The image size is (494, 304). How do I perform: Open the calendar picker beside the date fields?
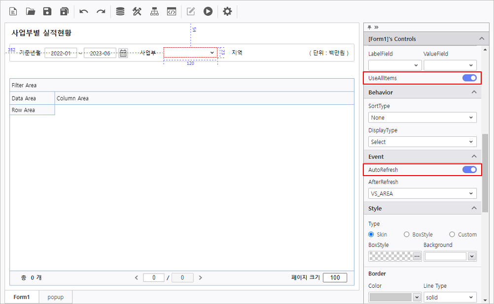123,53
